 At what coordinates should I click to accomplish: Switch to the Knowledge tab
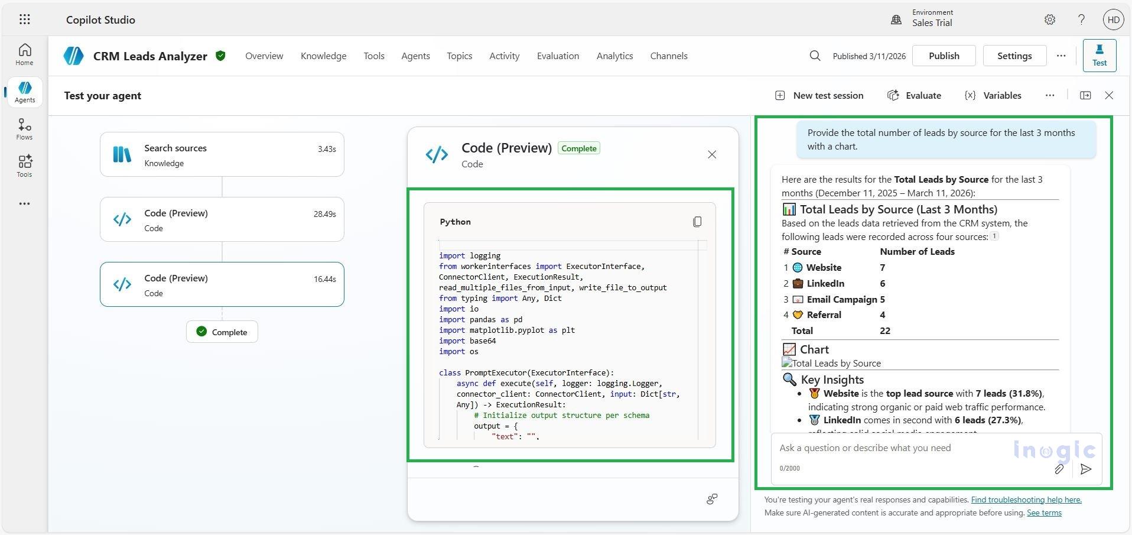(323, 56)
